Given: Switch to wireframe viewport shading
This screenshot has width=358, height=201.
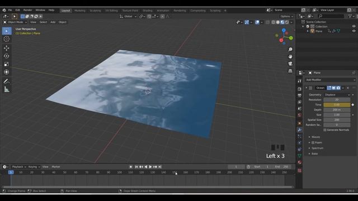Looking at the screenshot, I should (x=274, y=22).
